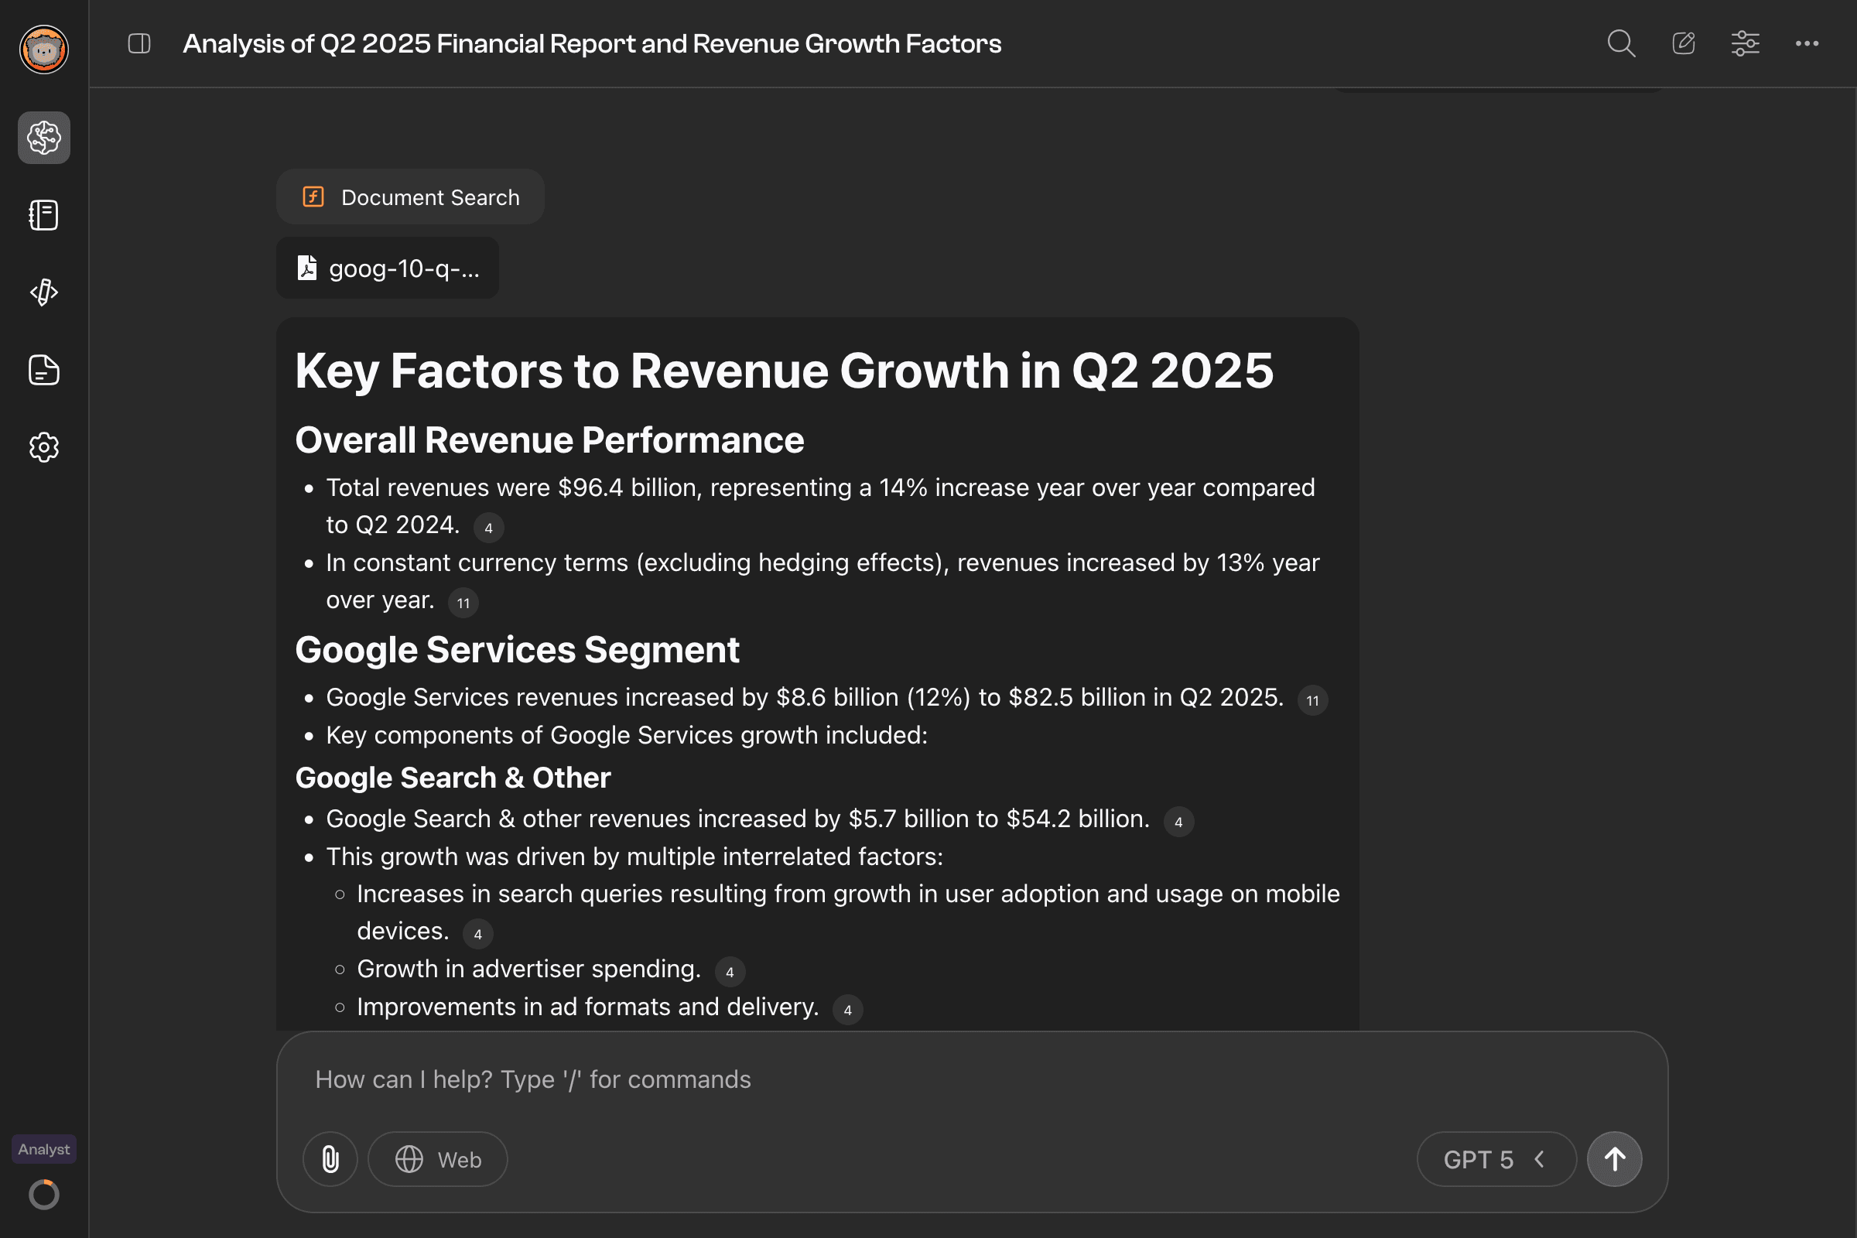
Task: Open the notebook icon in sidebar
Action: (x=44, y=215)
